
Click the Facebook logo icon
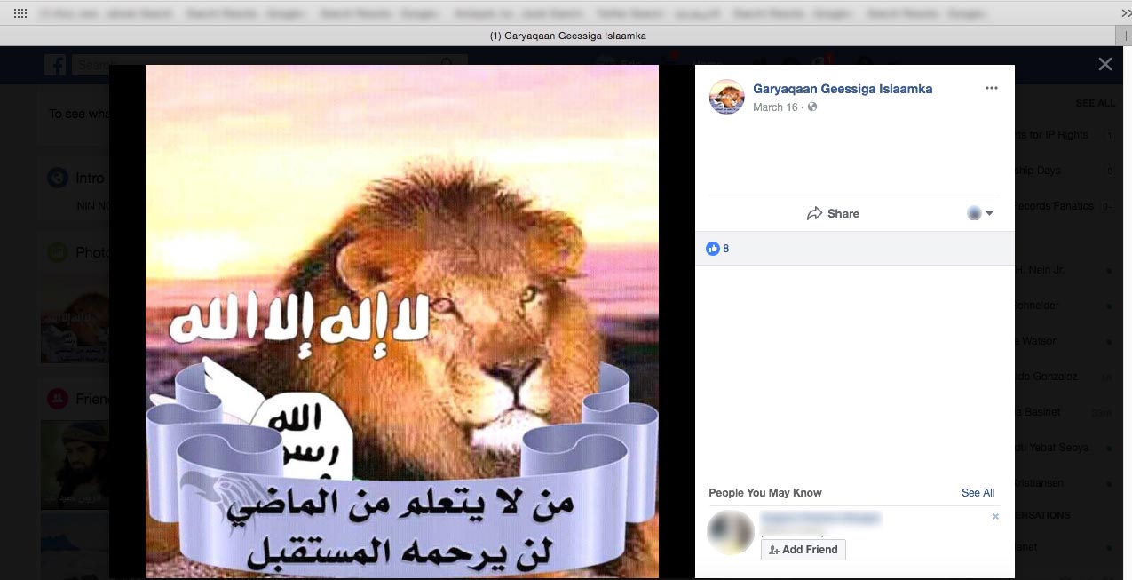pyautogui.click(x=55, y=65)
